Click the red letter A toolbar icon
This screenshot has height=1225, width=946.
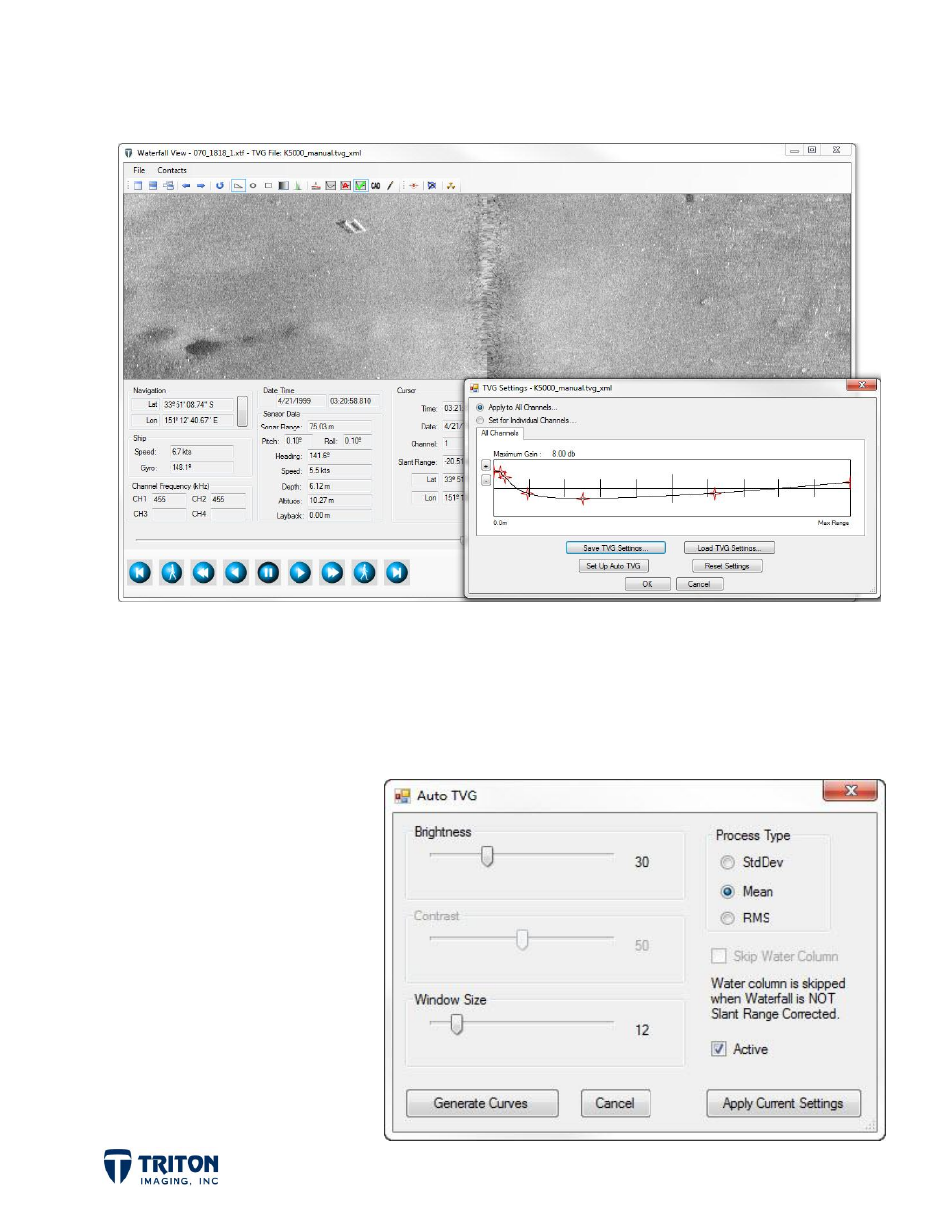(346, 185)
